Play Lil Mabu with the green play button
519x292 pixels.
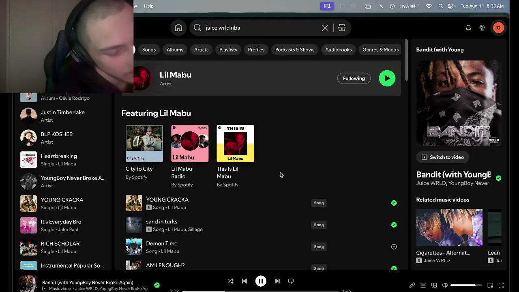pos(387,78)
